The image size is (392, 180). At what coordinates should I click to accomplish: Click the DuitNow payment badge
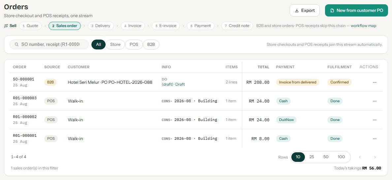(286, 120)
